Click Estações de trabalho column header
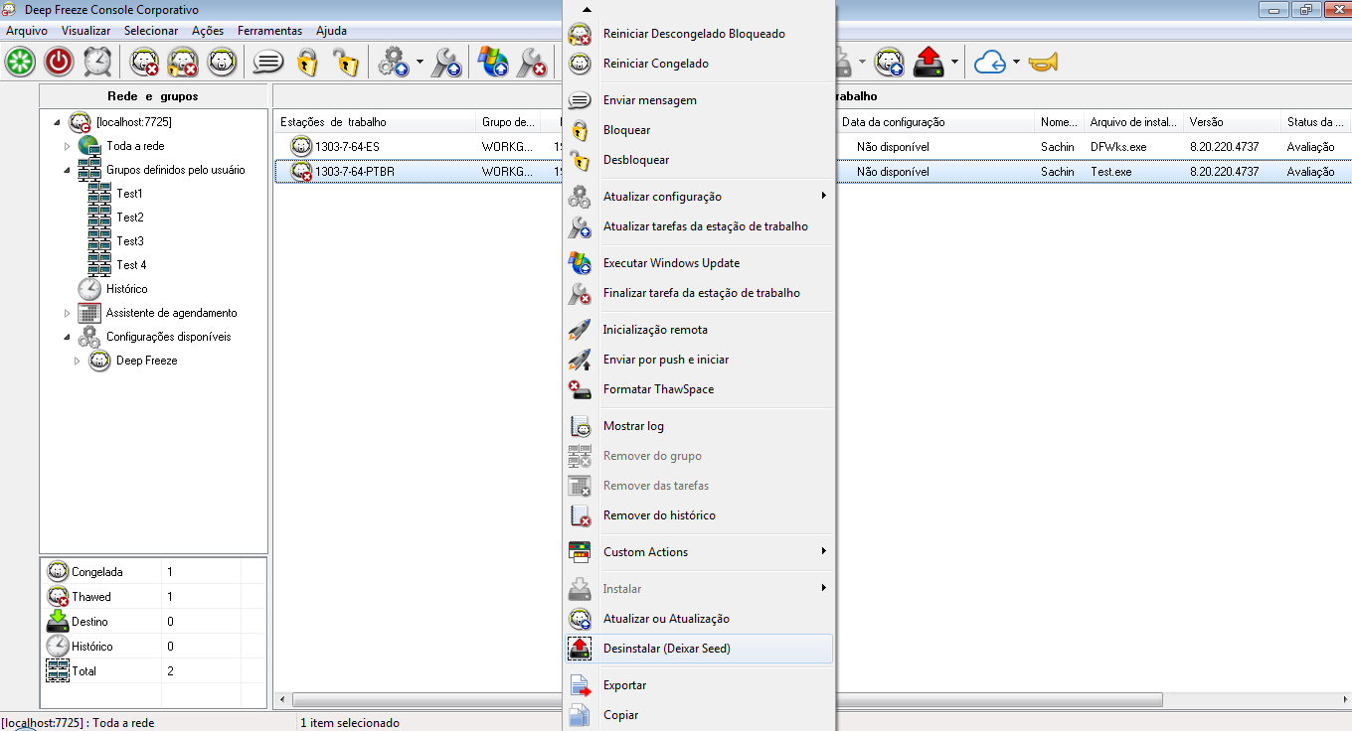This screenshot has width=1352, height=731. [376, 122]
